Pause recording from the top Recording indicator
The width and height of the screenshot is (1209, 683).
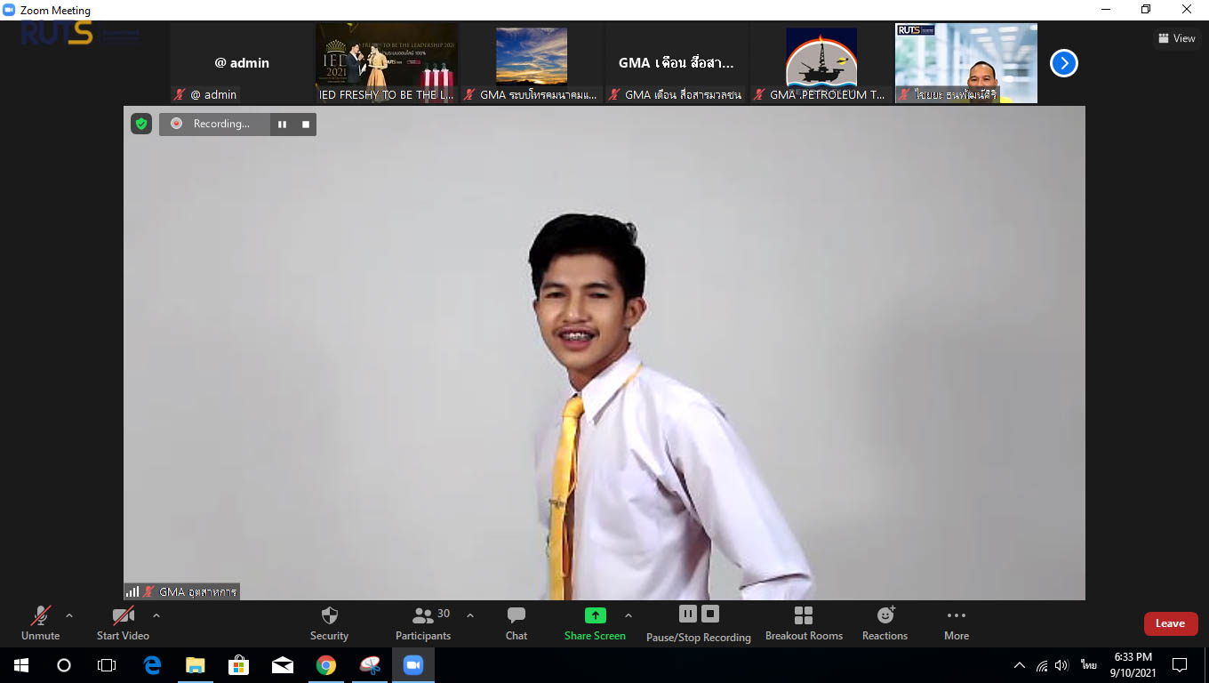(282, 125)
